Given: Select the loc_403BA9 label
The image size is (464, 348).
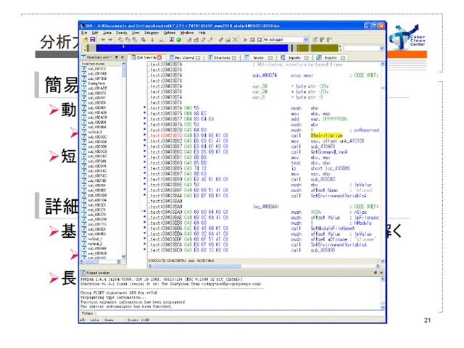Looking at the screenshot, I should [266, 207].
